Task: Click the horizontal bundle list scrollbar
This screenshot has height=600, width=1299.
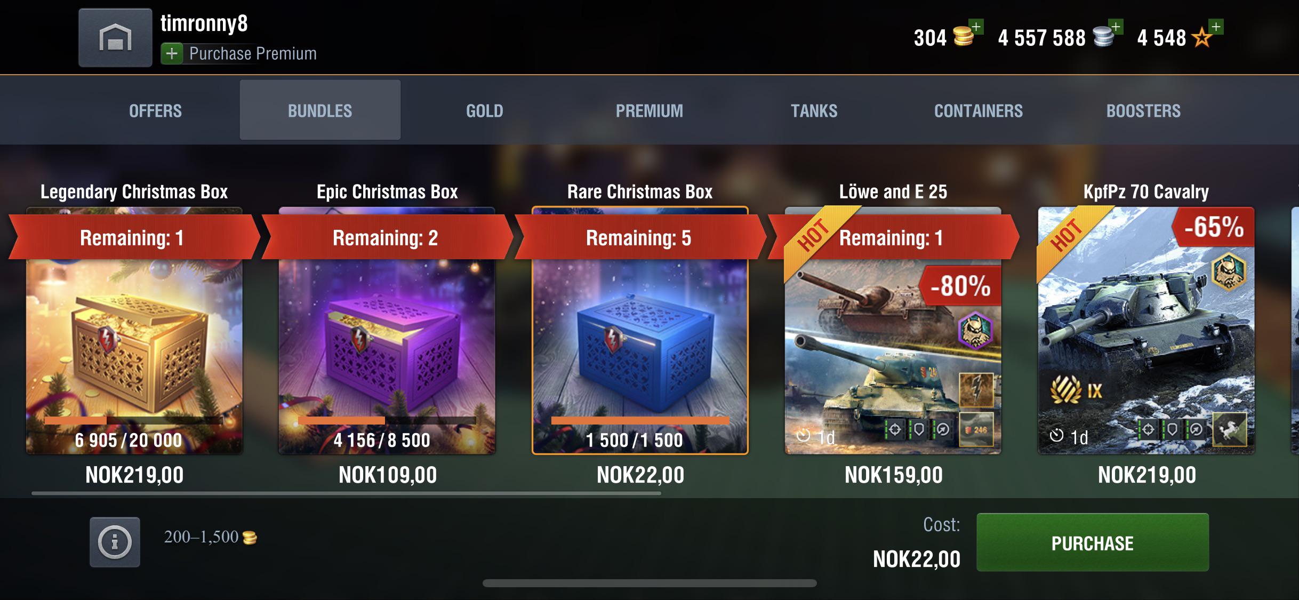Action: (x=347, y=493)
